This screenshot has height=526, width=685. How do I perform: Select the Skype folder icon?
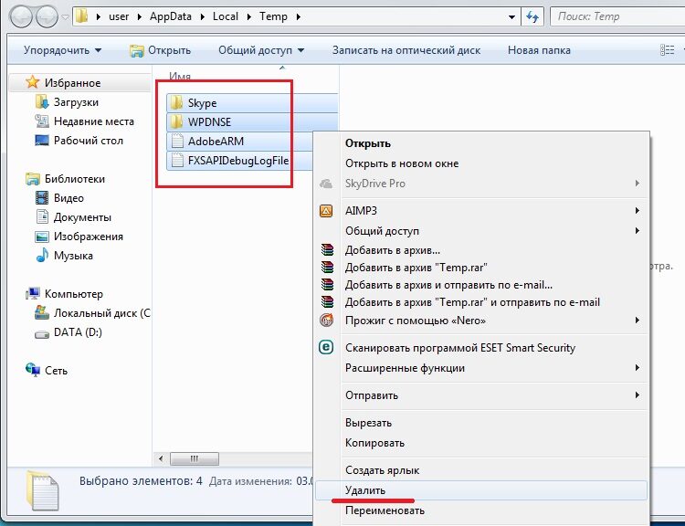(x=177, y=103)
